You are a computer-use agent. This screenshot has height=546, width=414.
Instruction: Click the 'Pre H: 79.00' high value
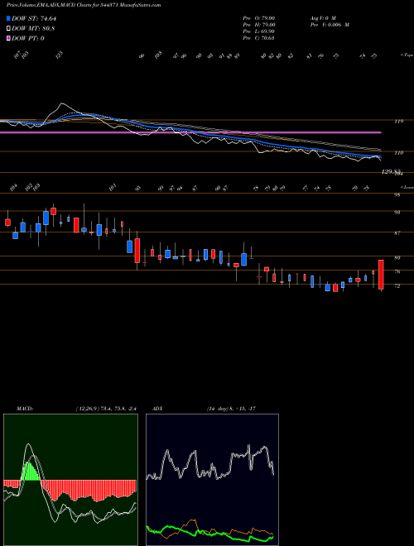(x=259, y=24)
